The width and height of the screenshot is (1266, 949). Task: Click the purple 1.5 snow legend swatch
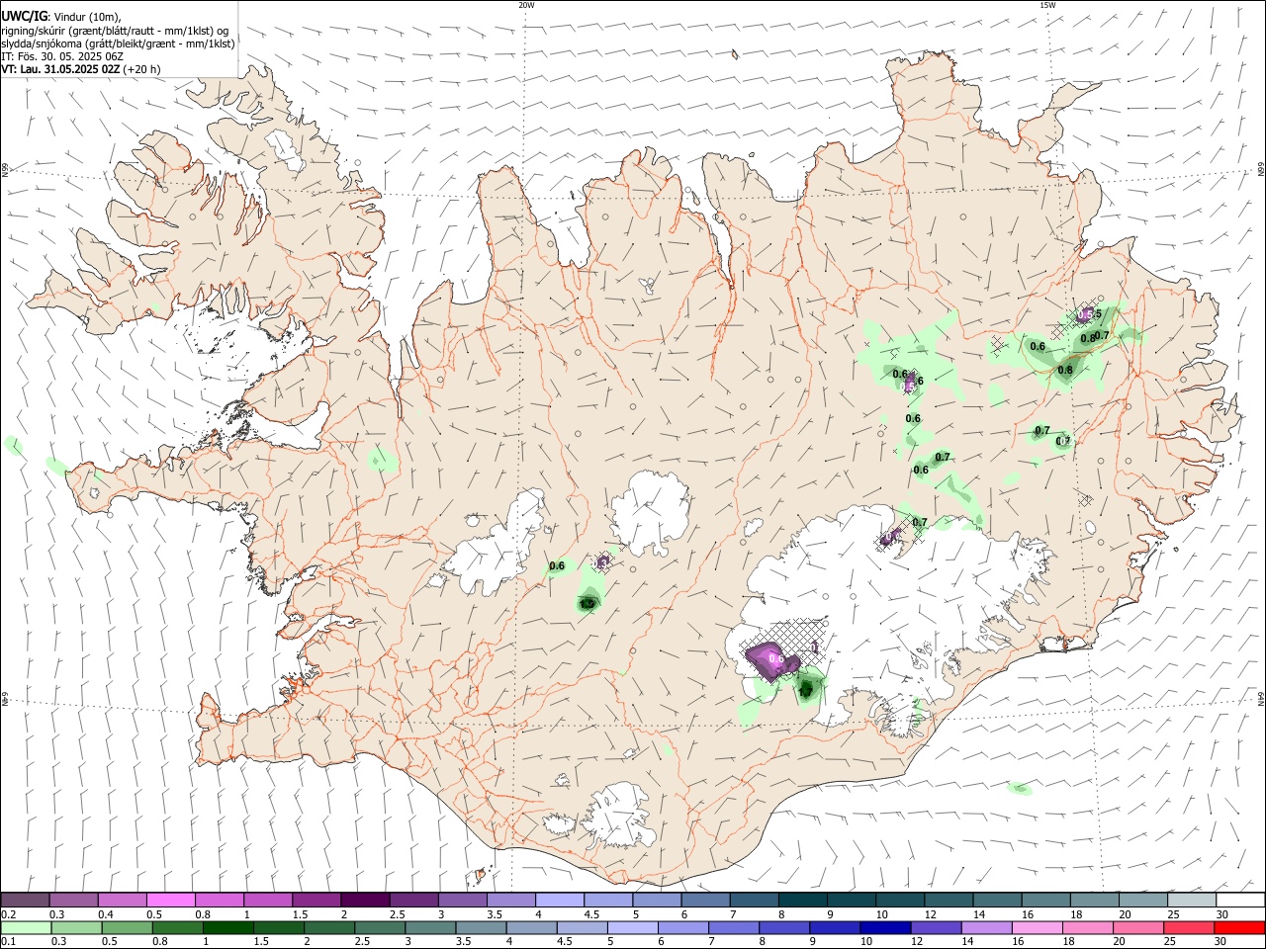(316, 901)
